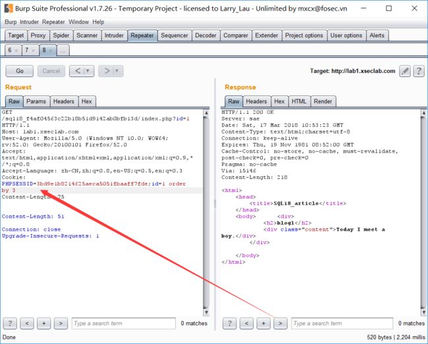Viewport: 428px width, 344px height.
Task: Add new Repeater tab with ellipsis
Action: pos(63,51)
